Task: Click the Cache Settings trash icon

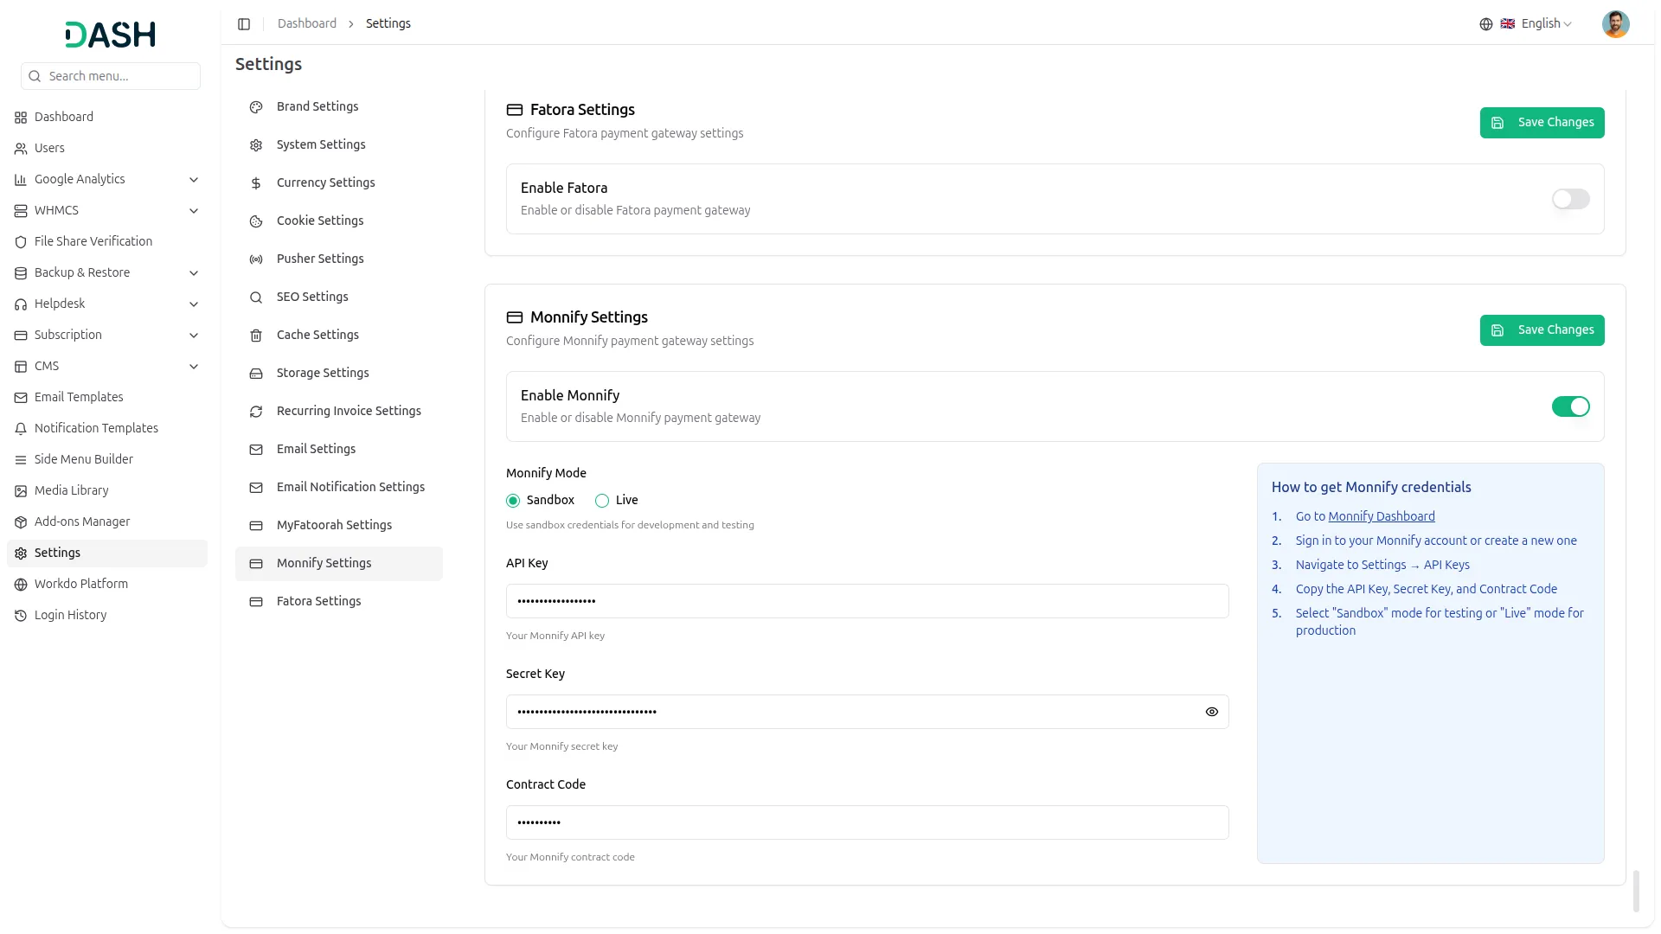Action: tap(256, 336)
